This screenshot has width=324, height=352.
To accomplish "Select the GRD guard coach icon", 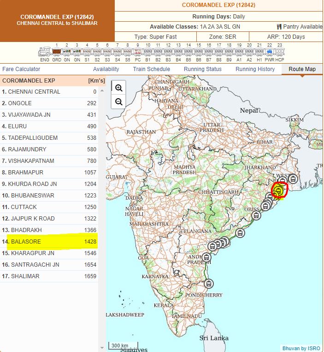I will point(57,52).
